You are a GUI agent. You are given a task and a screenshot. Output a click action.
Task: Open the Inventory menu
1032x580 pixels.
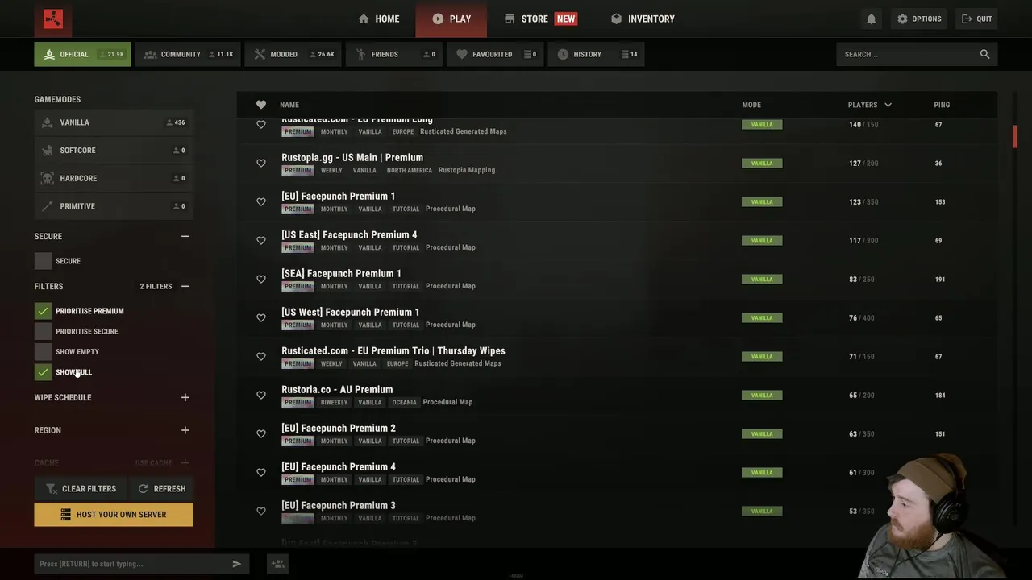[x=643, y=19]
